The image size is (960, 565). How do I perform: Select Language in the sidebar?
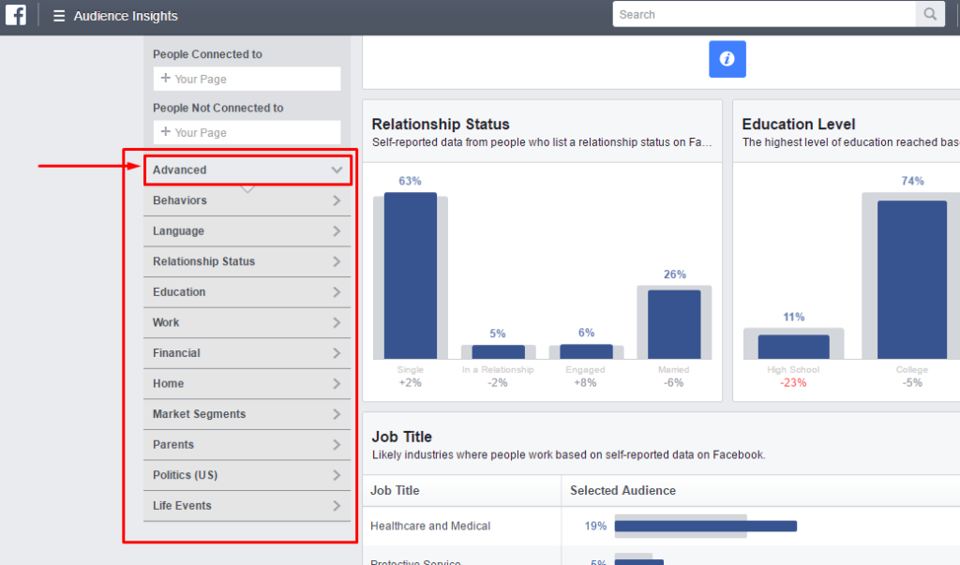click(178, 230)
